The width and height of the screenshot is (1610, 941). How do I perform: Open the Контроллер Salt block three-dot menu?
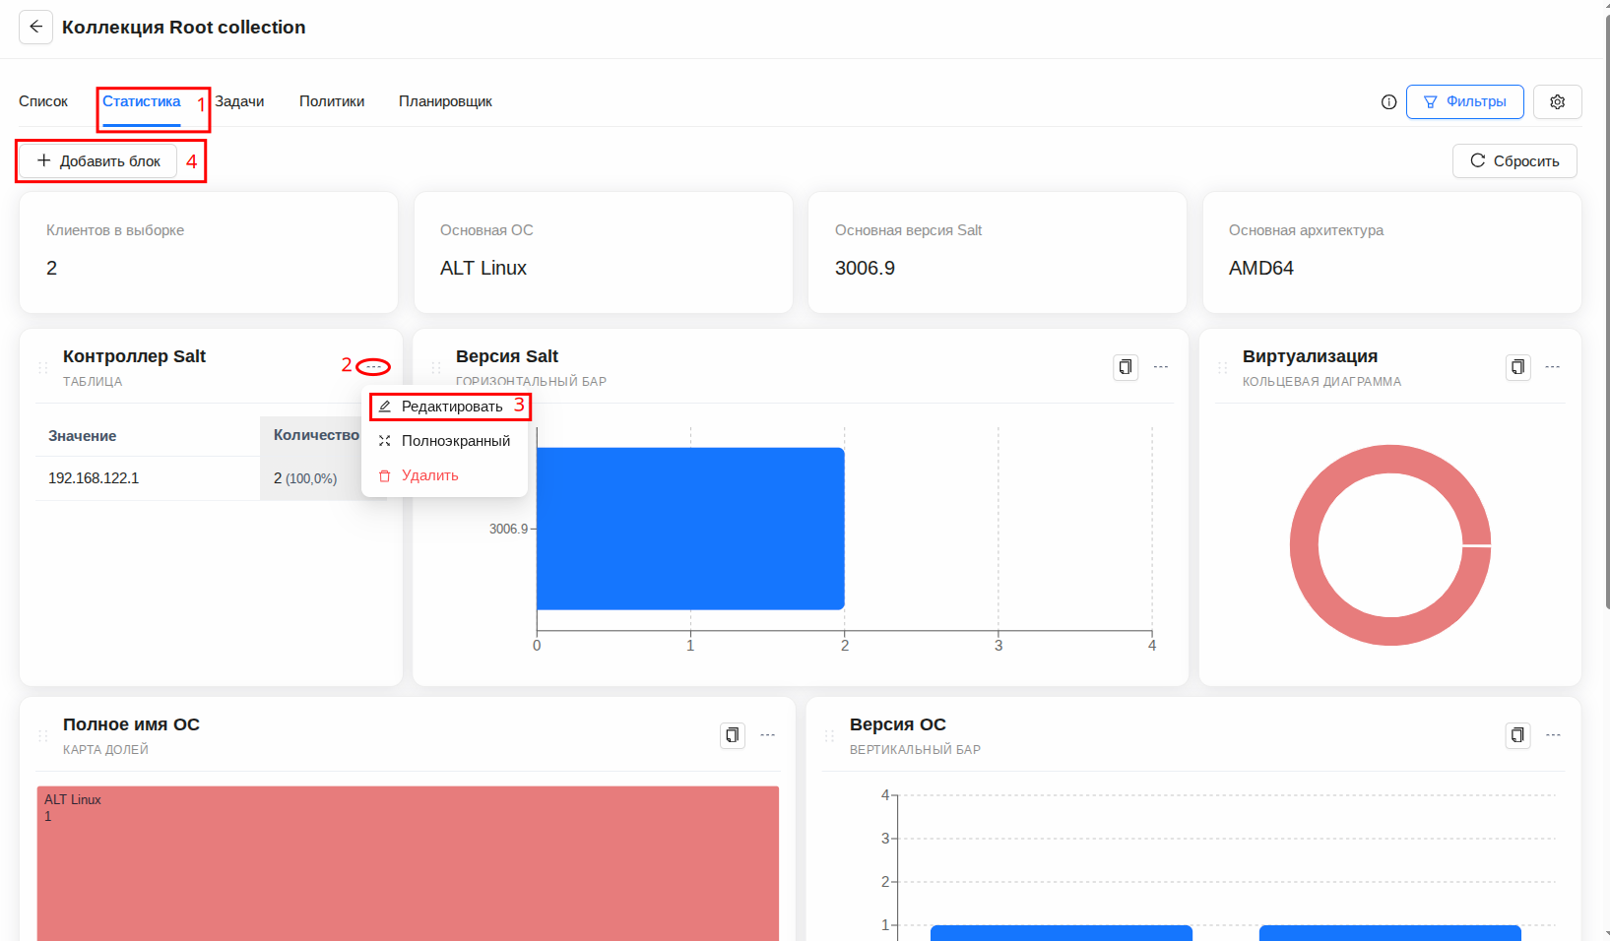373,367
